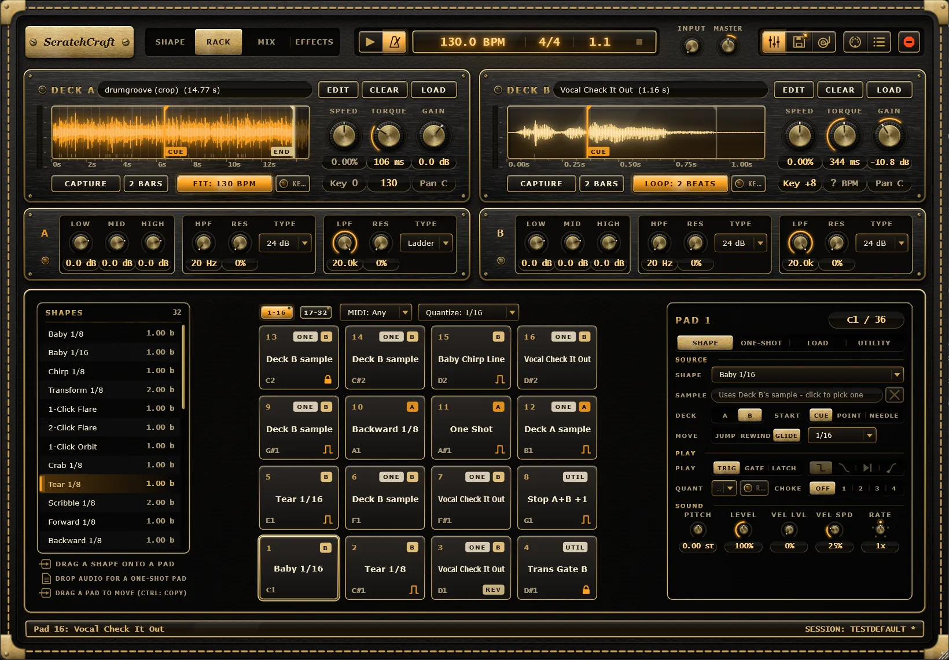949x660 pixels.
Task: Click the lock icon on pad 13
Action: (x=328, y=379)
